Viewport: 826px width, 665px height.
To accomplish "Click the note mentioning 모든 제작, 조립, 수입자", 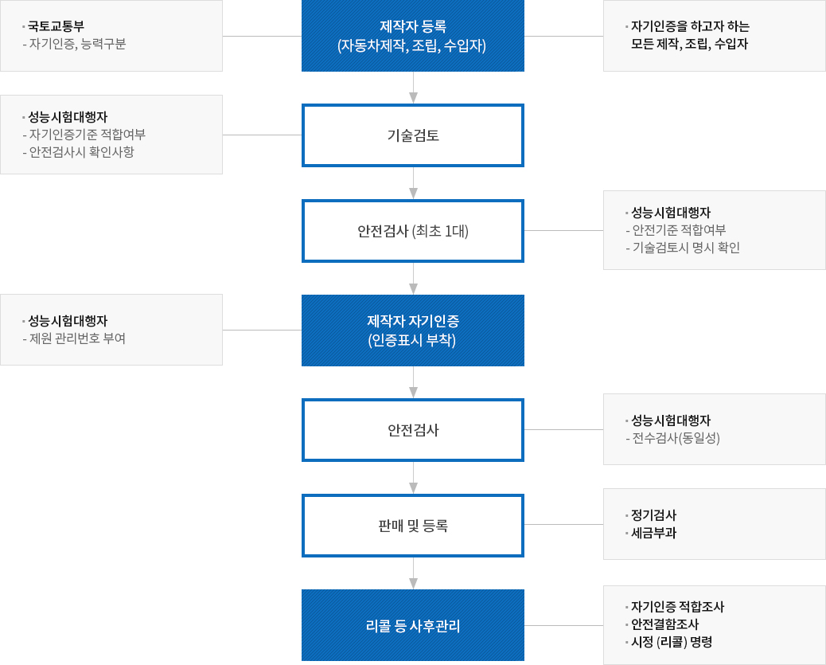I will (x=714, y=36).
